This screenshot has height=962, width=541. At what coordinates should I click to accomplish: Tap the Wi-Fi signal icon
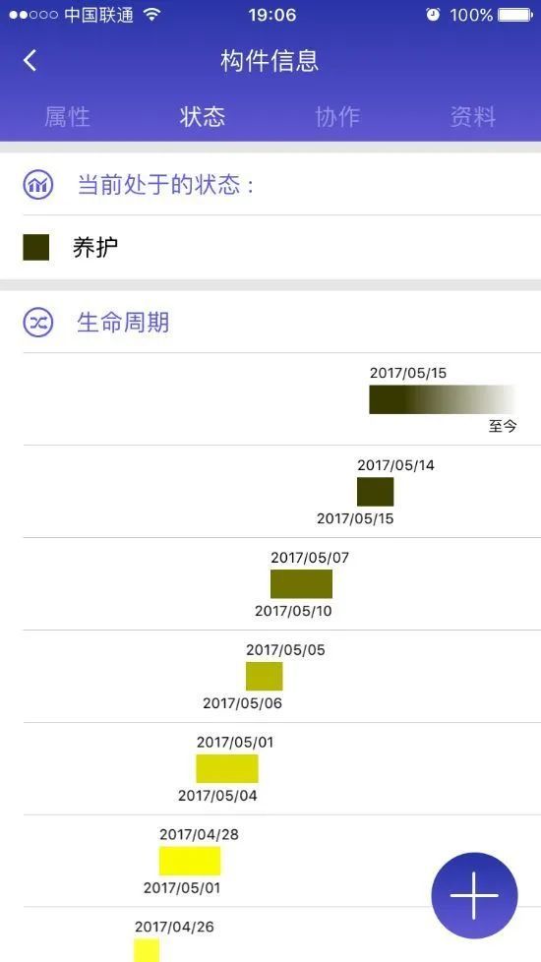tap(151, 15)
